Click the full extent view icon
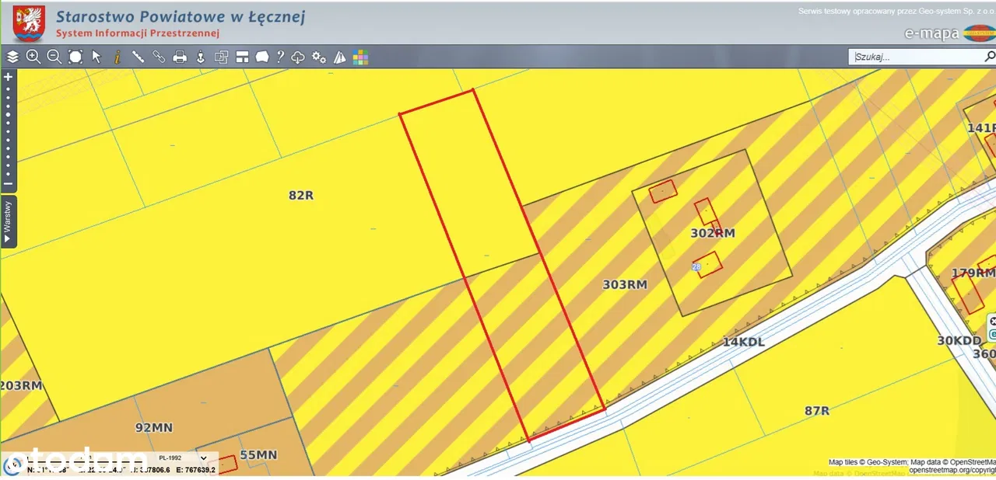Screen dimensions: 996x480 point(75,57)
